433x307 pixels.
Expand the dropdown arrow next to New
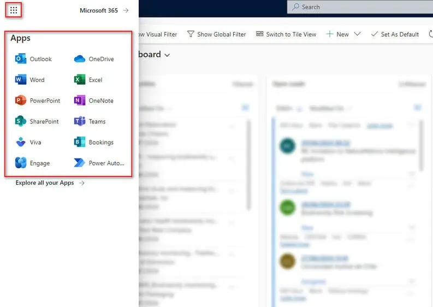(x=357, y=34)
